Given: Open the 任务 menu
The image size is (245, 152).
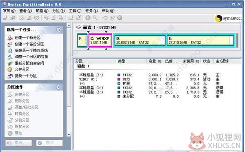Looking at the screenshot, I should pyautogui.click(x=92, y=11).
